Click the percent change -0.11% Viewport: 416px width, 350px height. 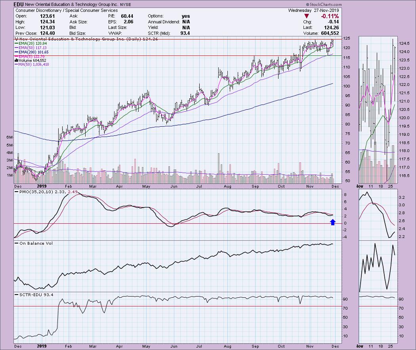pyautogui.click(x=330, y=16)
